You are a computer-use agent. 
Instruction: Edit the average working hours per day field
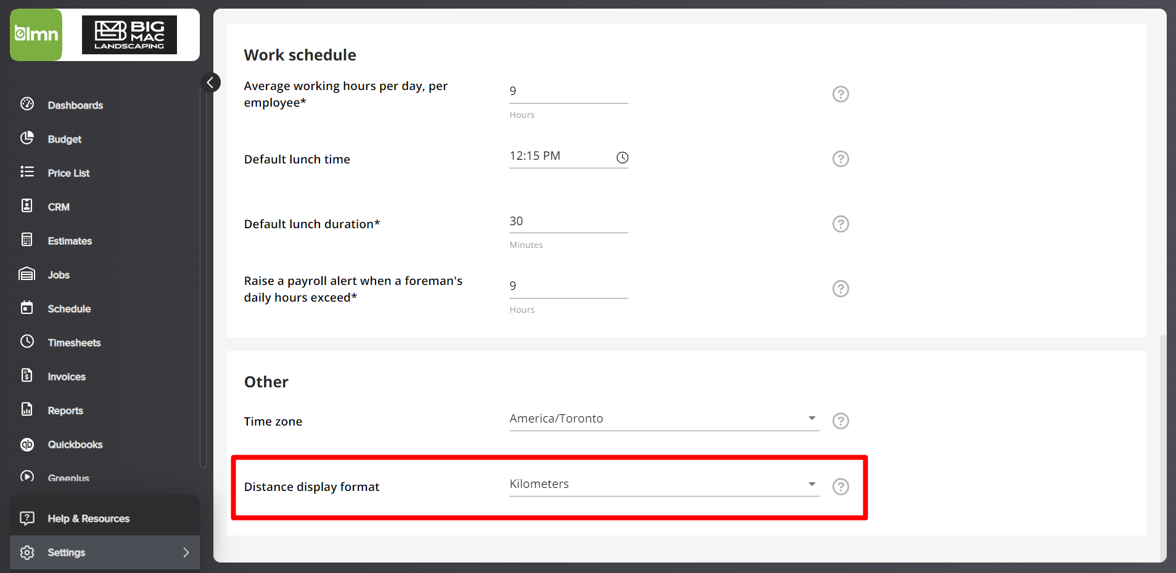click(x=569, y=91)
